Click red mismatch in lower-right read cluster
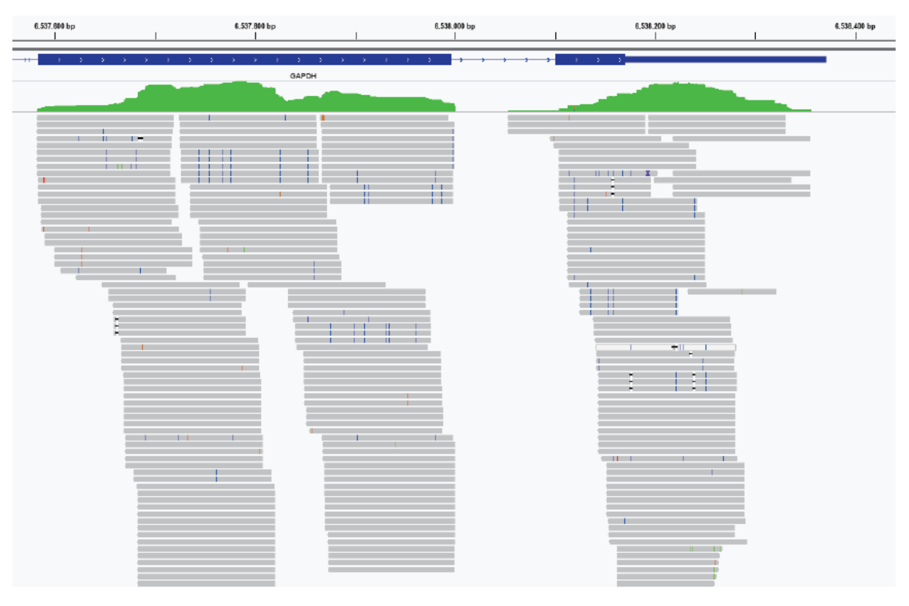 click(618, 458)
